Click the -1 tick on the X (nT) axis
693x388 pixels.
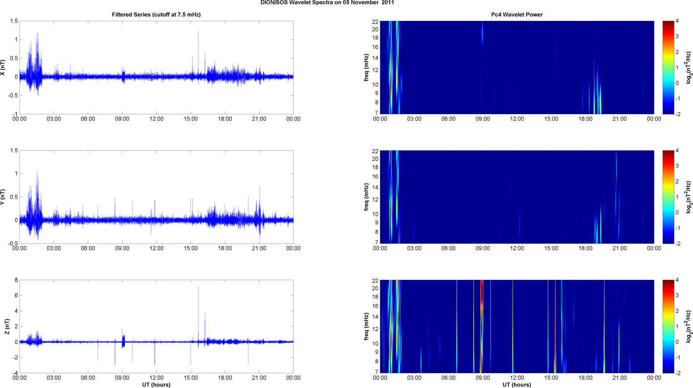click(x=15, y=114)
